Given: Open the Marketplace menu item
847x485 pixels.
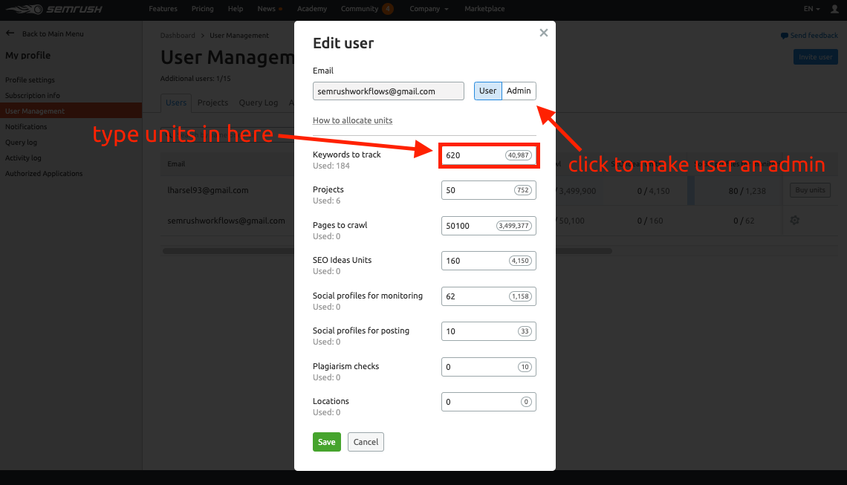Looking at the screenshot, I should coord(484,9).
